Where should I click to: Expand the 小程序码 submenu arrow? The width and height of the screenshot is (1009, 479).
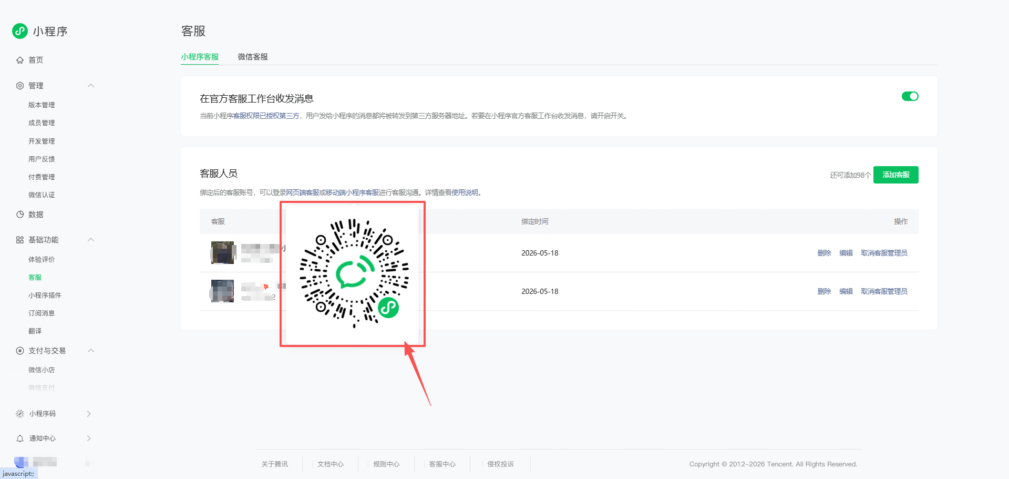tap(89, 414)
